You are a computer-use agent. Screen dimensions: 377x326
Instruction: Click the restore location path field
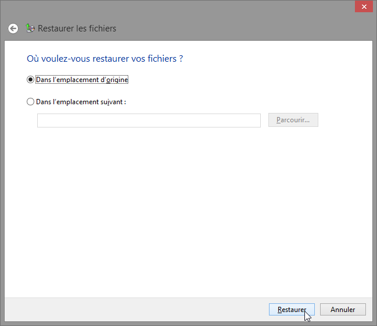coord(149,121)
